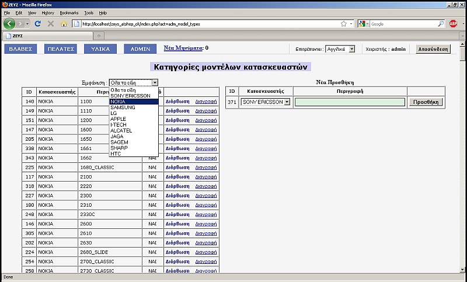The height and width of the screenshot is (282, 467).
Task: Switch to the ΖΕΥΣ browser tab
Action: coord(48,36)
